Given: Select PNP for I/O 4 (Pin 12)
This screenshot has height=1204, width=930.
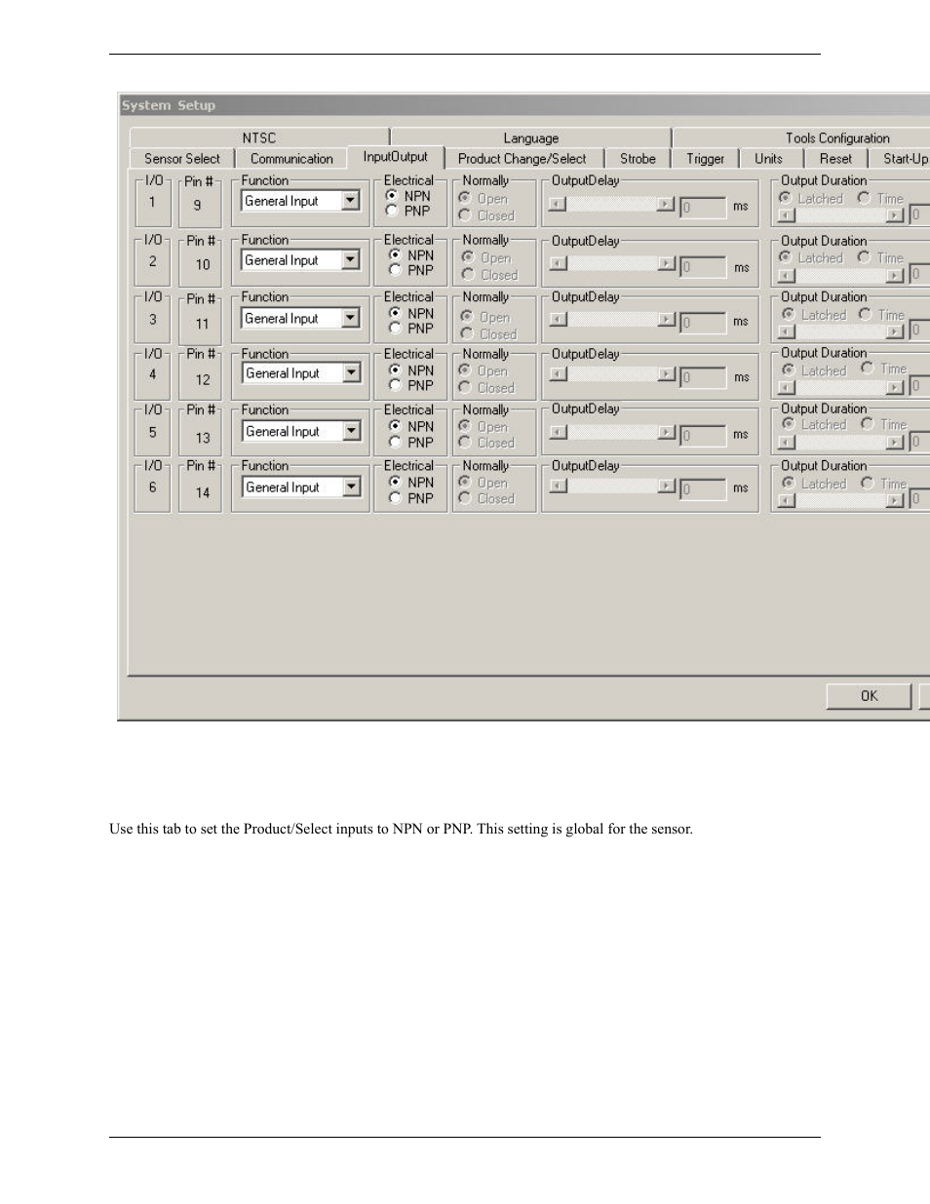Looking at the screenshot, I should click(410, 385).
